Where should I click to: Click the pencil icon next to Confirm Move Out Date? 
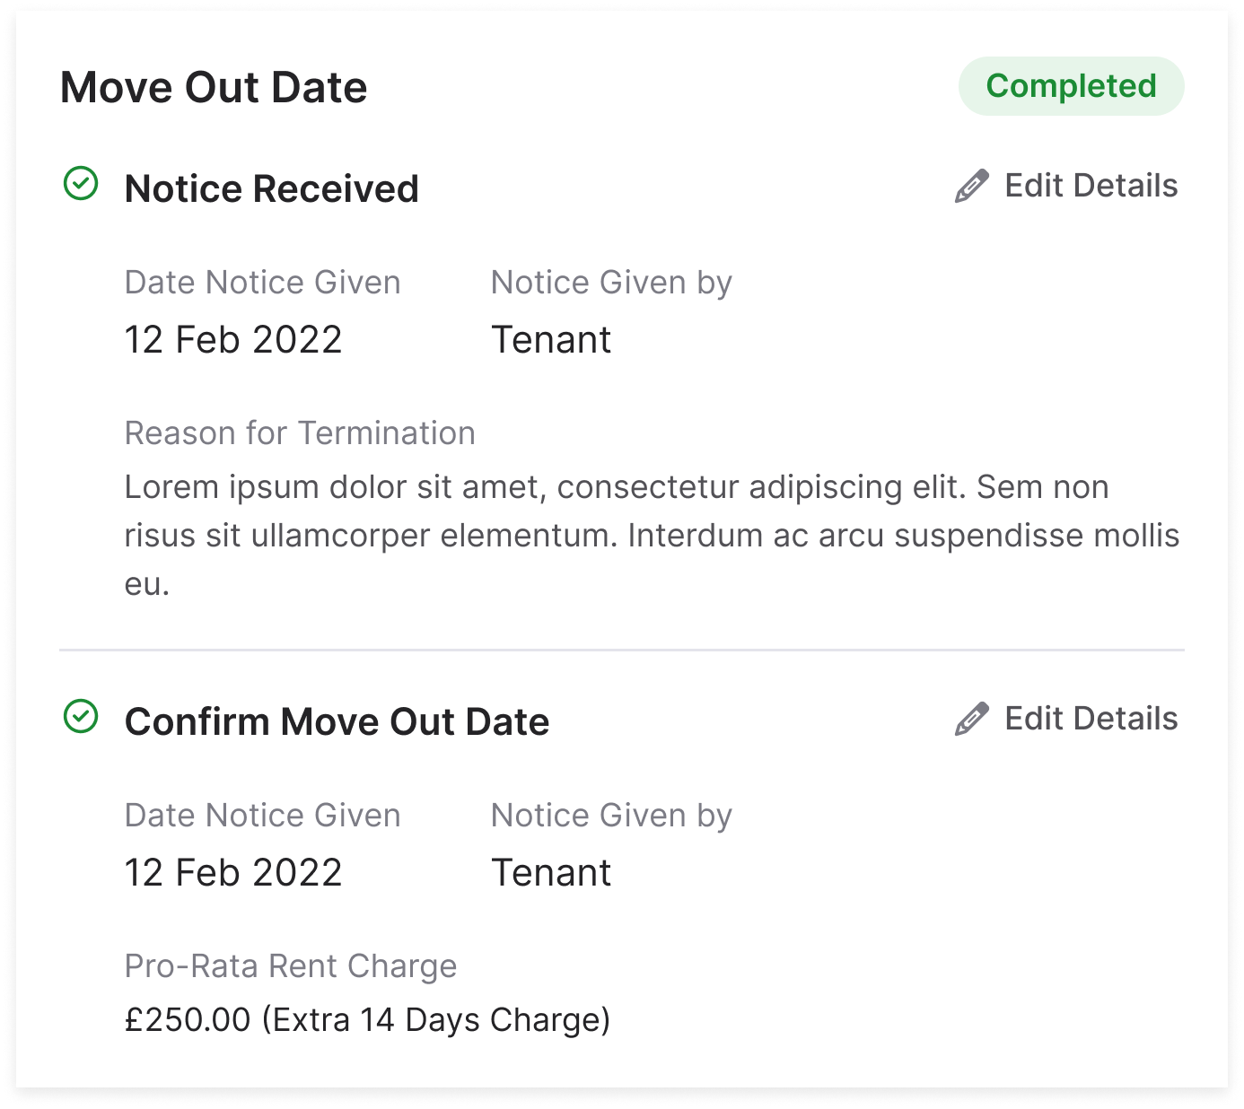tap(970, 719)
